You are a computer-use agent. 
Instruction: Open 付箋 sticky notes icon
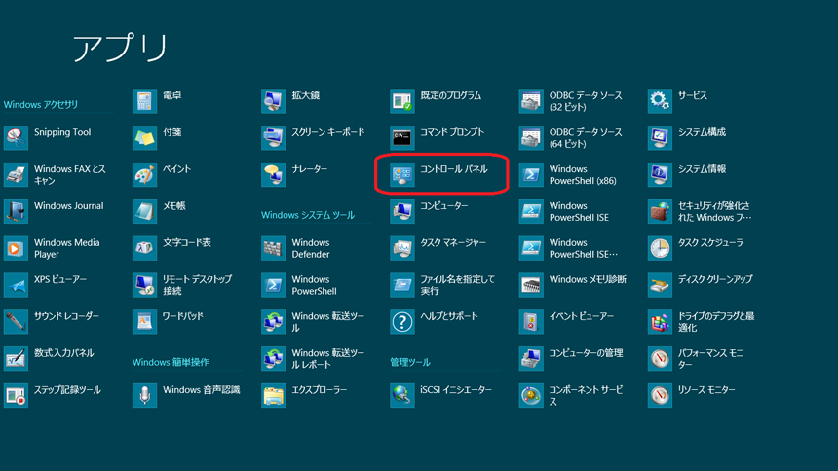pos(144,138)
